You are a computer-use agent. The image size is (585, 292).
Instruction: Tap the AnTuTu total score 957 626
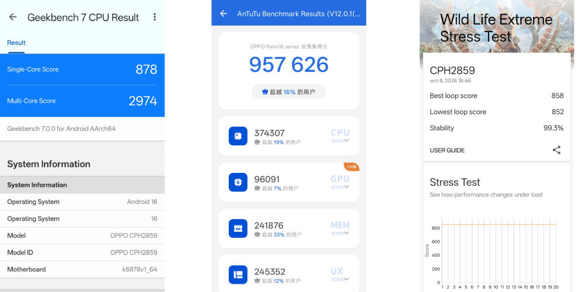[x=289, y=65]
